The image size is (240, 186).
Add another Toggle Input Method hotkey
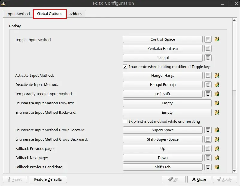point(217,39)
